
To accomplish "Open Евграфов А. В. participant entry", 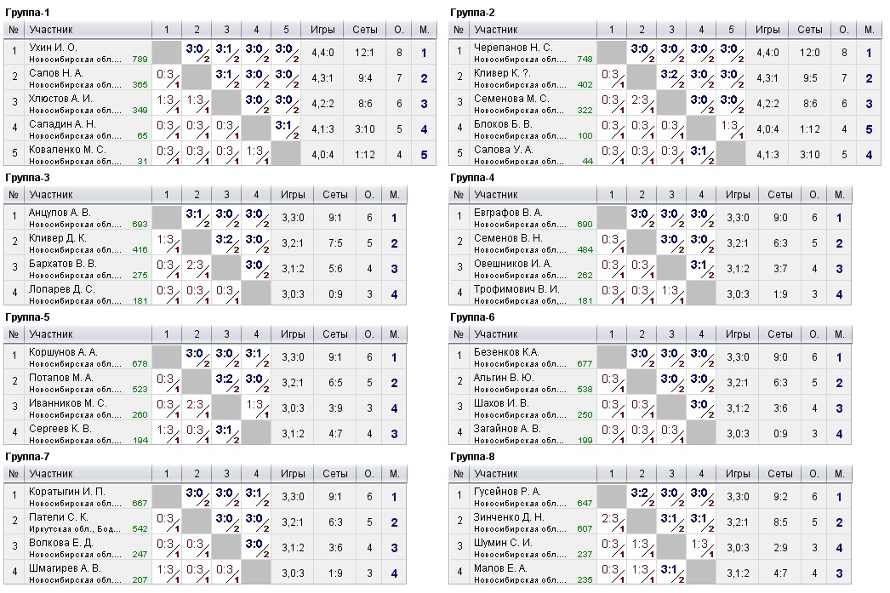I will 507,212.
